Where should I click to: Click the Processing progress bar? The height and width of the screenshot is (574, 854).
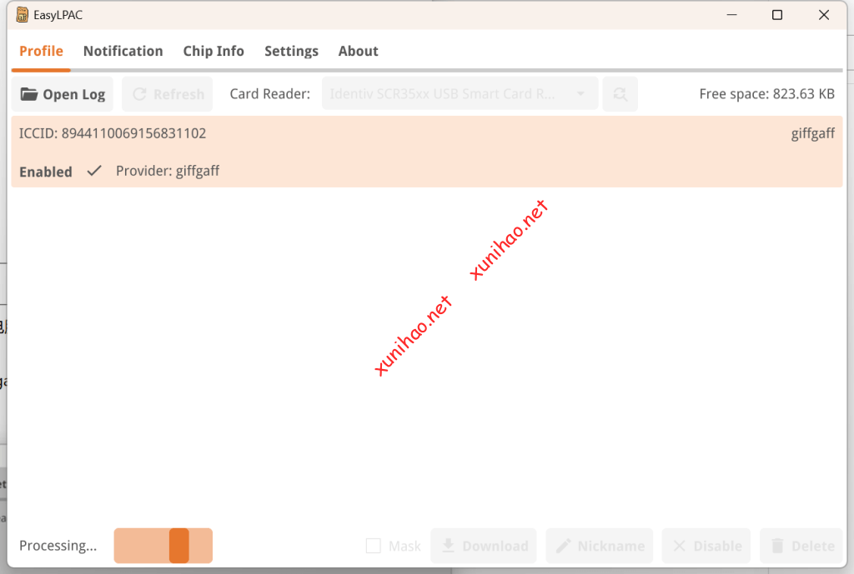tap(163, 546)
